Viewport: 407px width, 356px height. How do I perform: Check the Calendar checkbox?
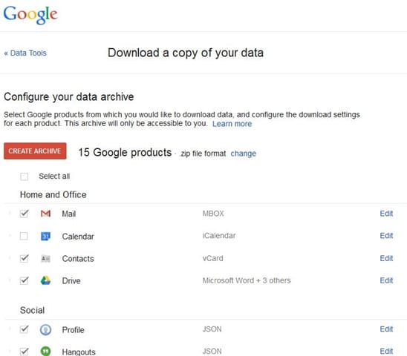coord(24,236)
